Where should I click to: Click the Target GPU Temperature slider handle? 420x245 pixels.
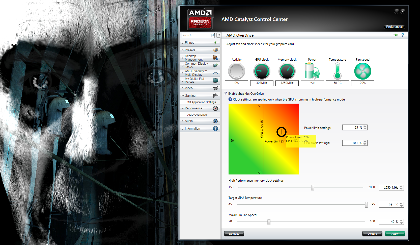(366, 205)
